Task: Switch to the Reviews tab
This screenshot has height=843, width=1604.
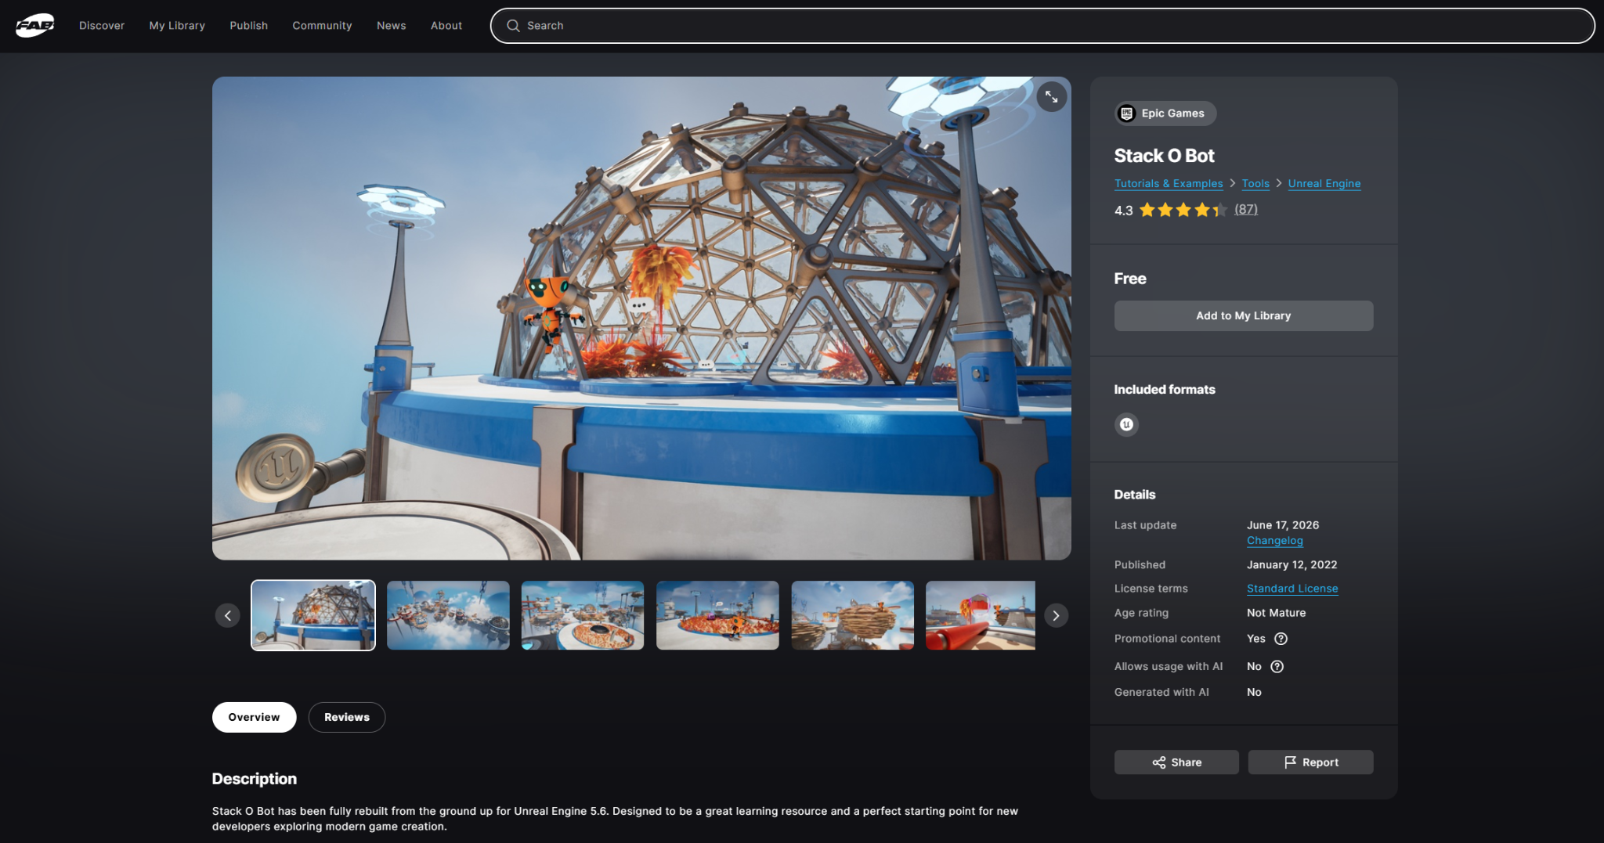Action: 347,717
